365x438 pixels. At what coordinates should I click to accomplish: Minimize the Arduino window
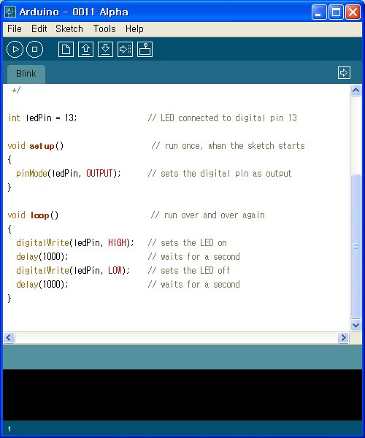(319, 12)
